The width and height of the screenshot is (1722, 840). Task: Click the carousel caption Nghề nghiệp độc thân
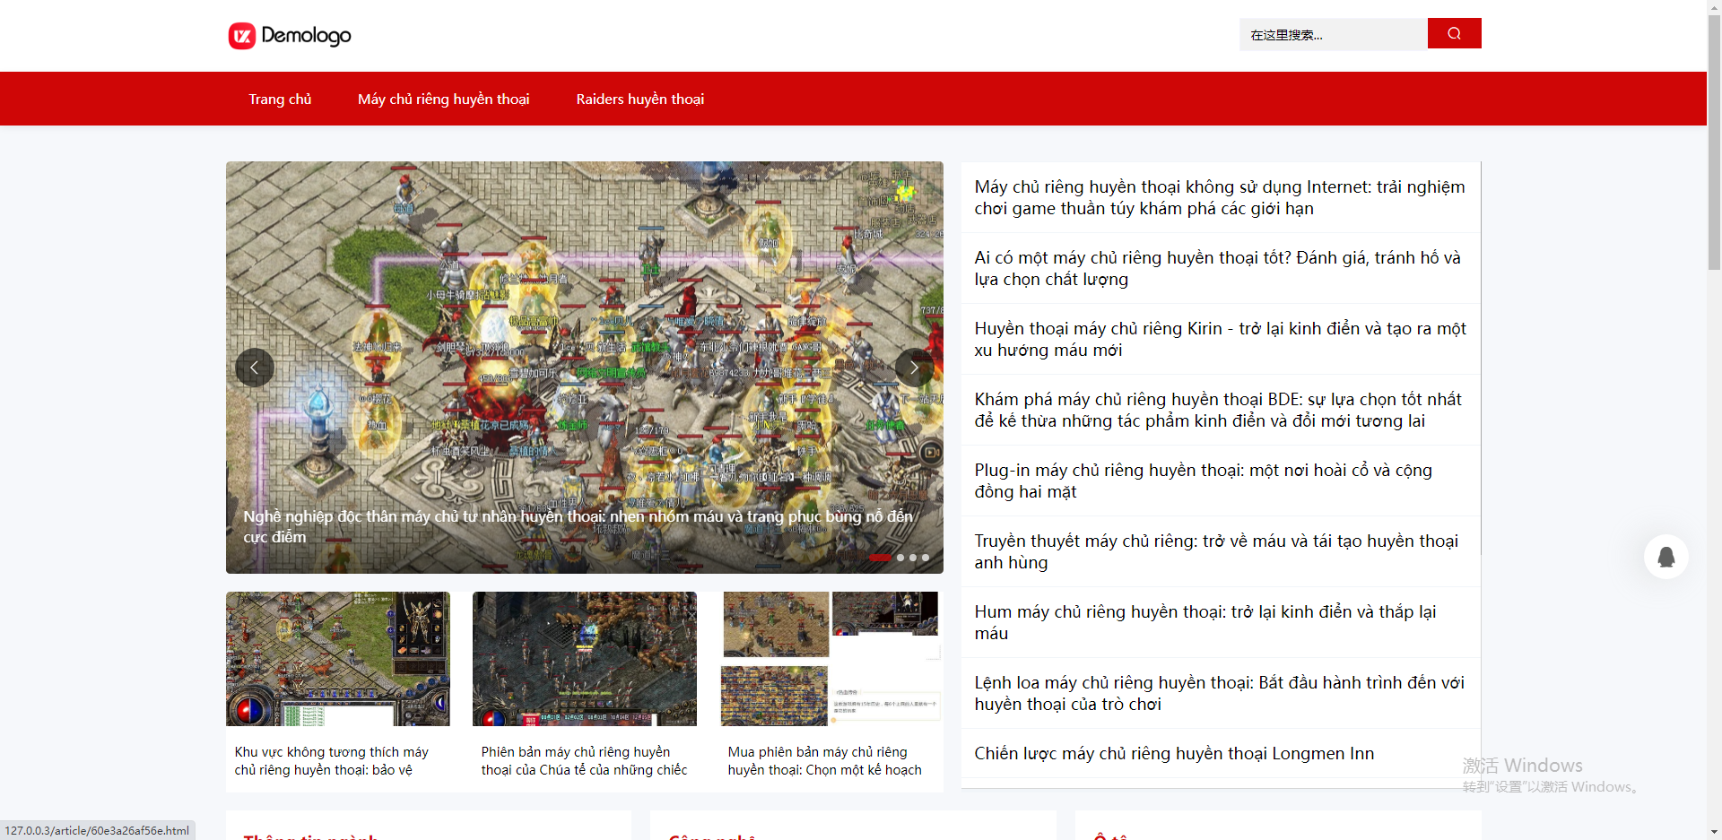pos(578,526)
